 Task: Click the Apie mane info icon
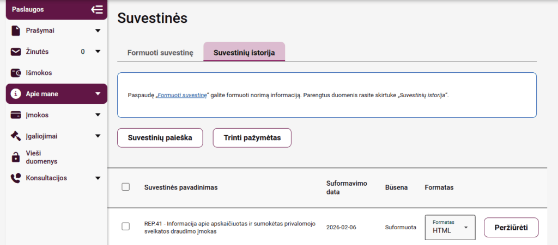(x=16, y=93)
